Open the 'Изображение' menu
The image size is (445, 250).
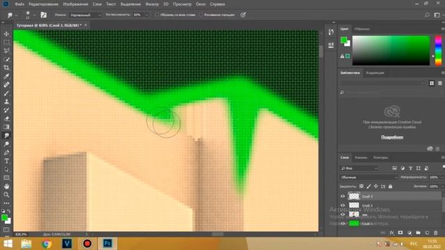pos(75,4)
